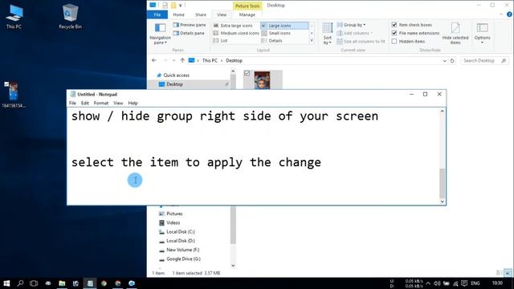Screen dimensions: 514x289
Task: Open Local Disk (C:) in navigation pane
Action: point(180,232)
